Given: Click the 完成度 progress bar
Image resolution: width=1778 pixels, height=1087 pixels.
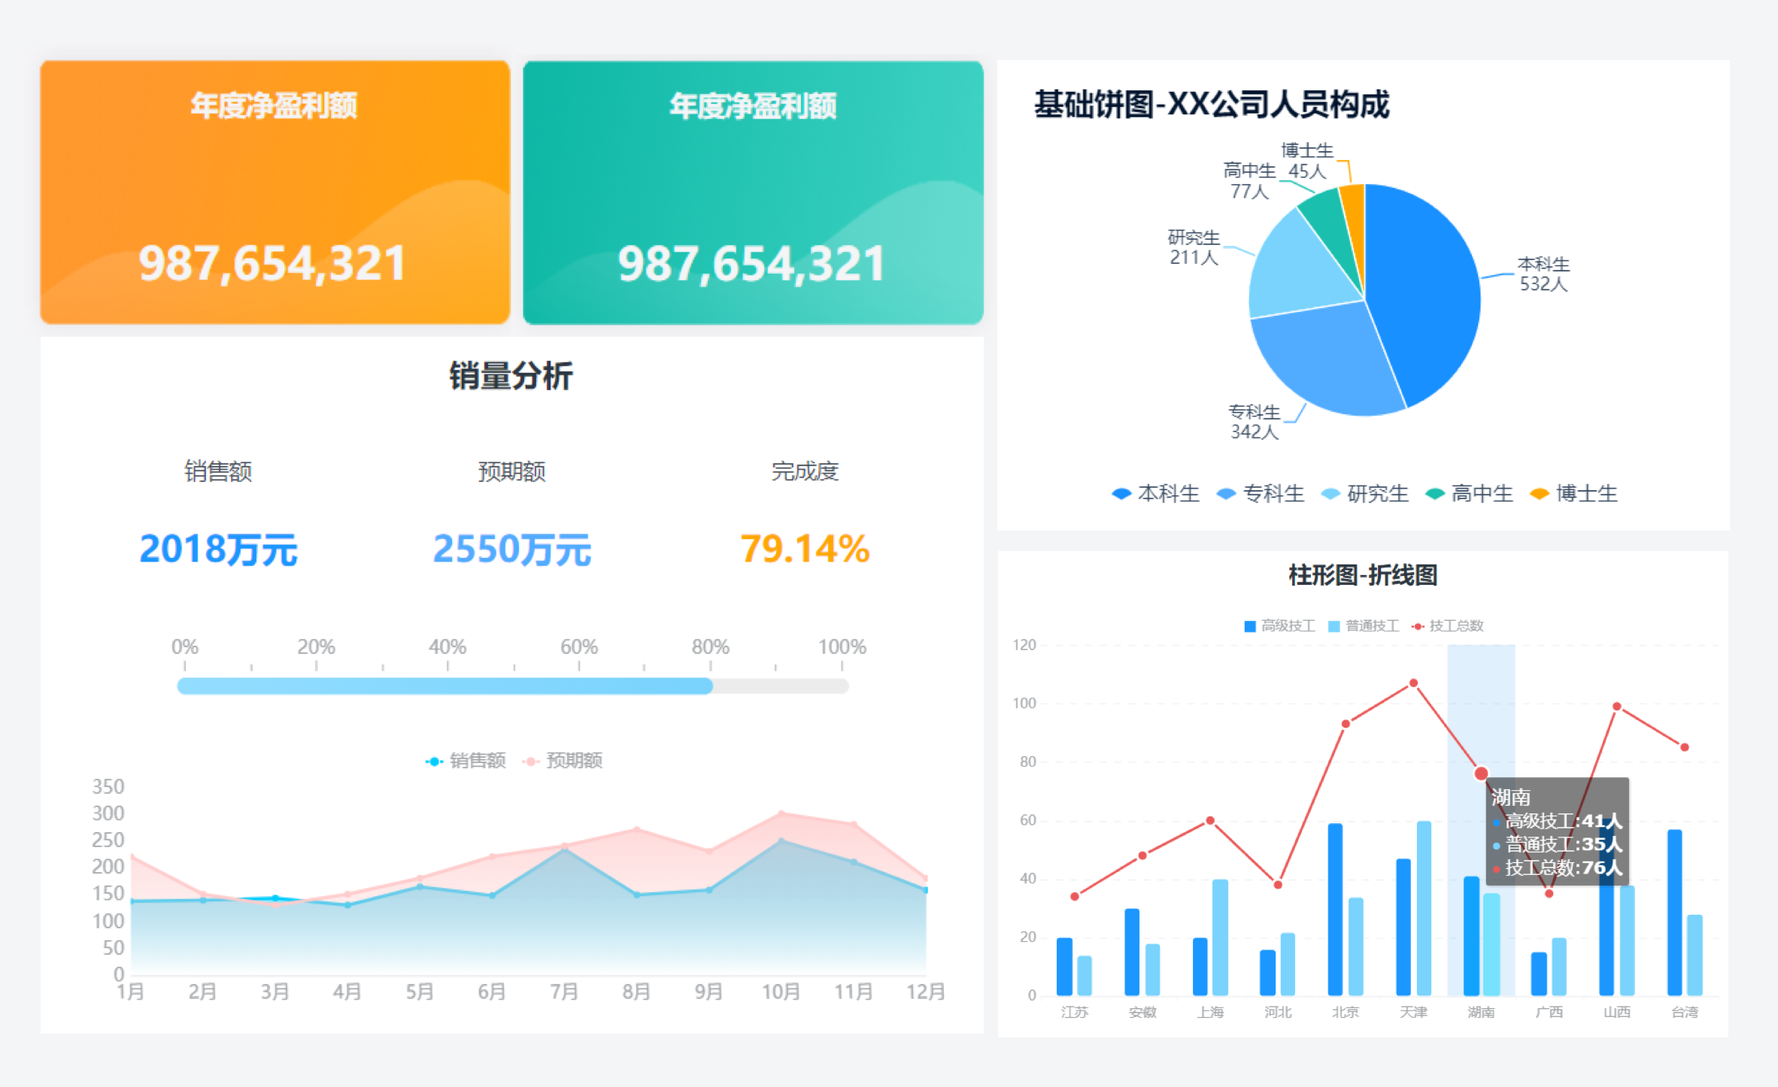Looking at the screenshot, I should [x=513, y=686].
